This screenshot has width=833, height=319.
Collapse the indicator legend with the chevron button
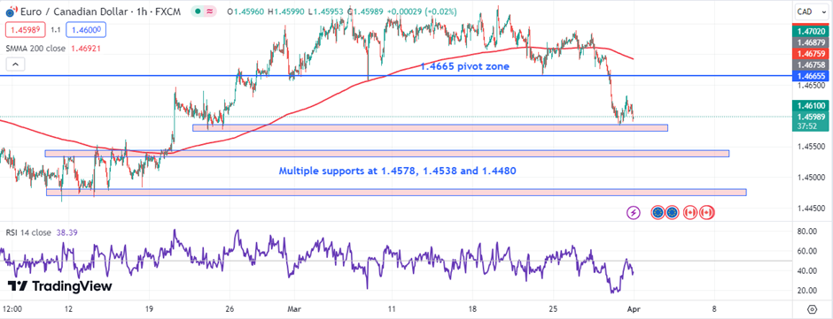[x=15, y=65]
